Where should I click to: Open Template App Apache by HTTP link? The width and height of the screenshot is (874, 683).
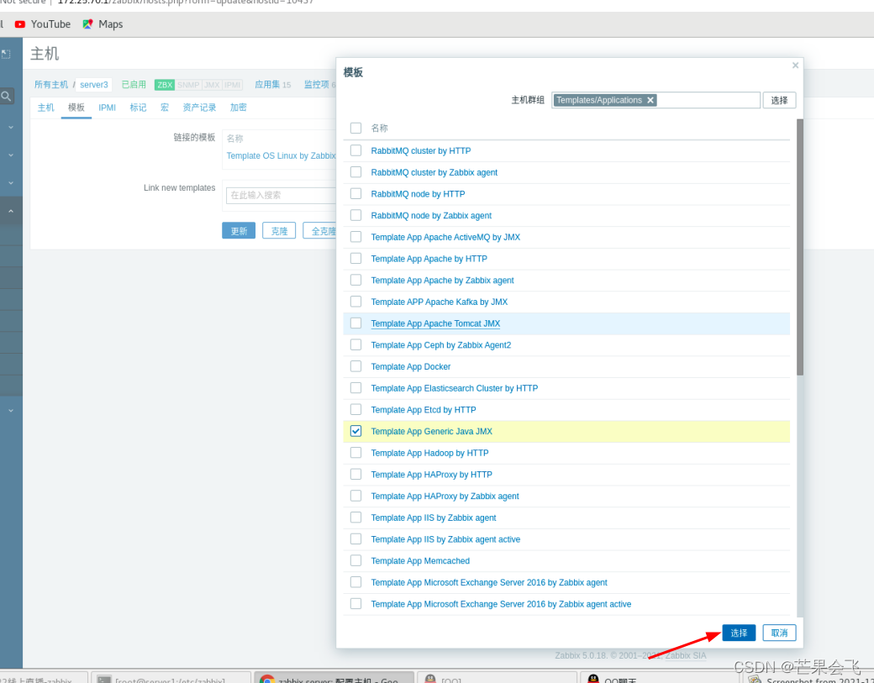[429, 259]
